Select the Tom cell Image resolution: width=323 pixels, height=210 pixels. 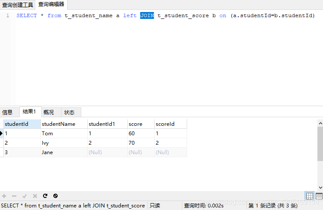tap(64, 134)
